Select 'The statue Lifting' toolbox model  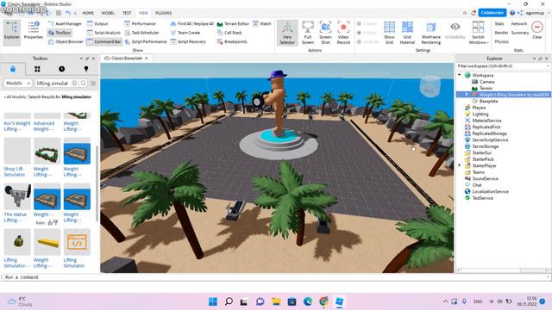point(17,203)
